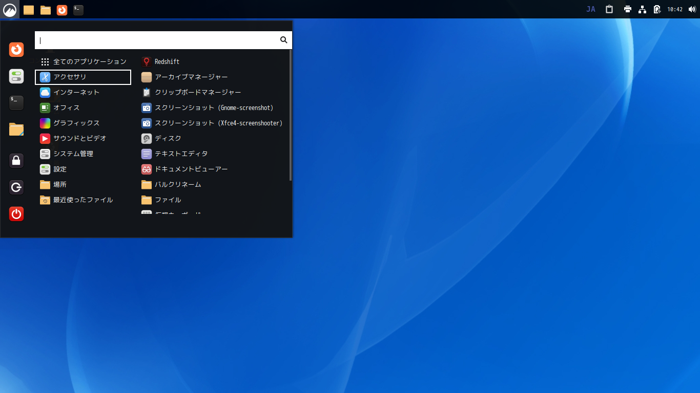Viewport: 700px width, 393px height.
Task: Open terminal from the menu sidebar
Action: pyautogui.click(x=16, y=103)
